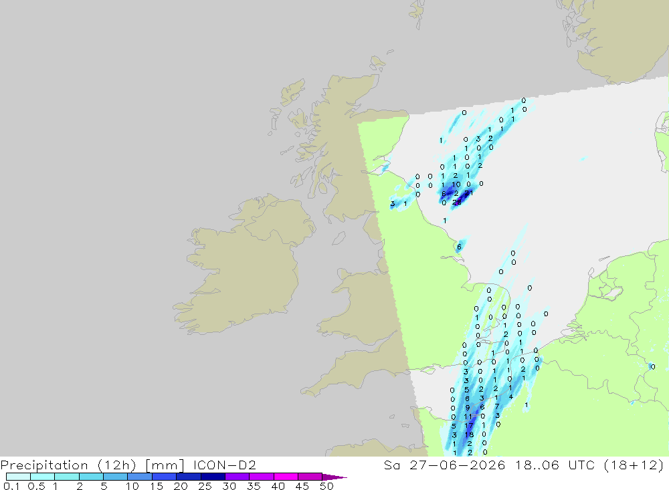669x490 pixels.
Task: Click the '18' precipitation value on map
Action: pyautogui.click(x=469, y=435)
